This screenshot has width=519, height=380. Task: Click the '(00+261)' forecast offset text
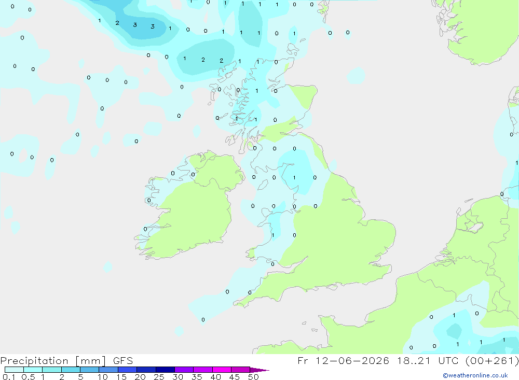pos(492,360)
